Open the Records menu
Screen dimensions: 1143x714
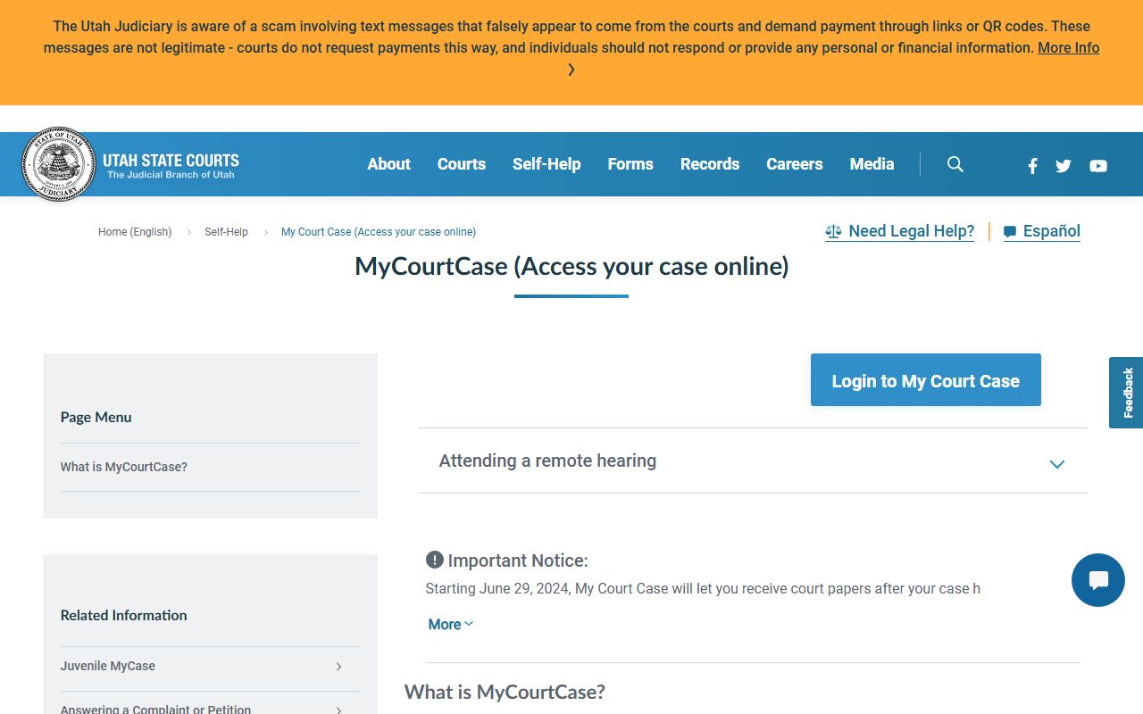pos(710,164)
